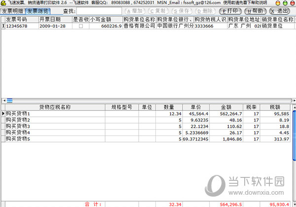Click the green window button in title bar

285,3
